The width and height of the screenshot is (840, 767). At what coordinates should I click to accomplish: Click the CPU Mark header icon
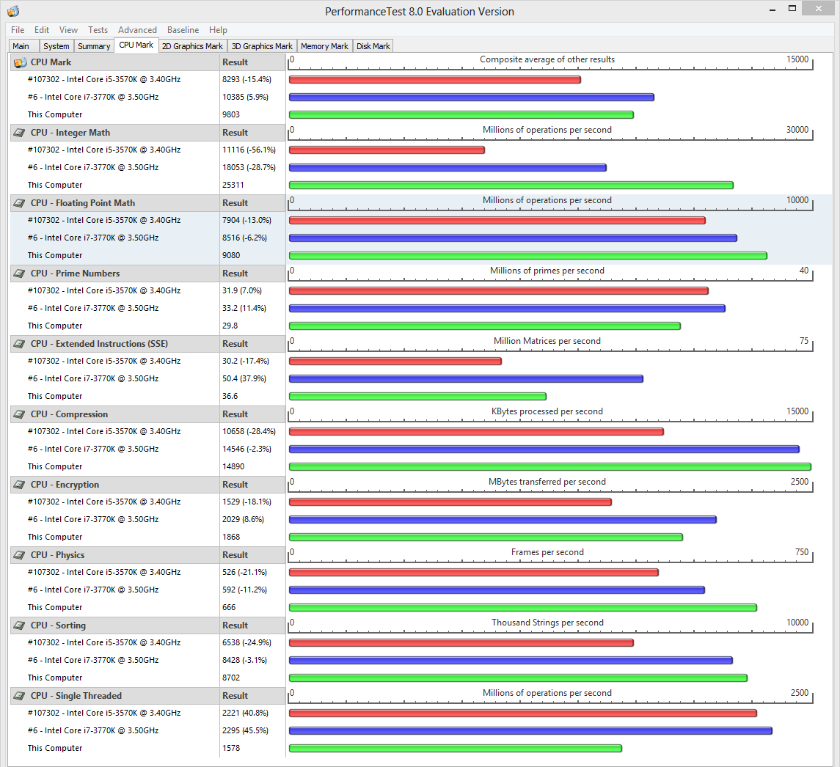(20, 62)
